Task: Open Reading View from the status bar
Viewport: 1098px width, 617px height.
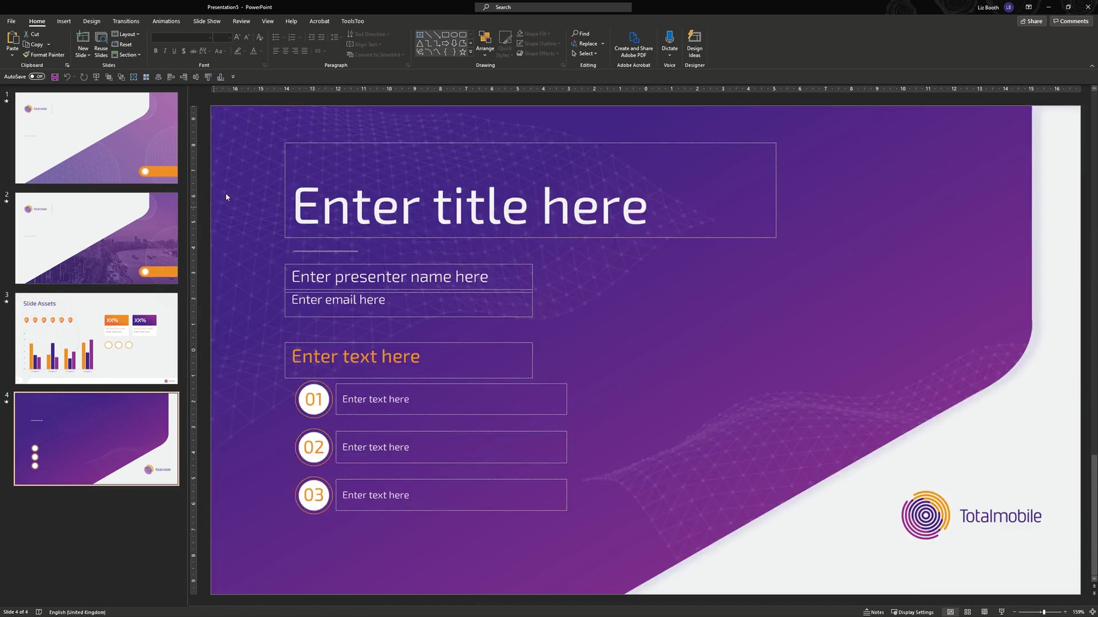Action: [984, 612]
